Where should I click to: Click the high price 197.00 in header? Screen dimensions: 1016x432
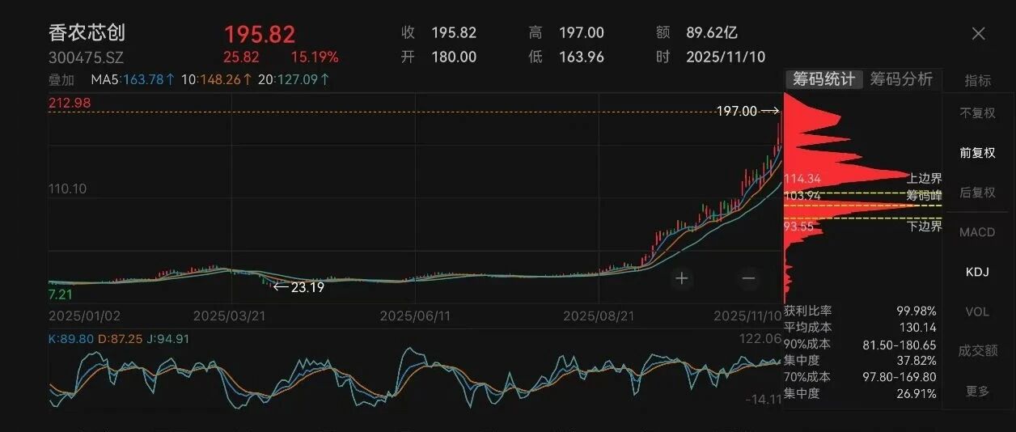pos(582,33)
